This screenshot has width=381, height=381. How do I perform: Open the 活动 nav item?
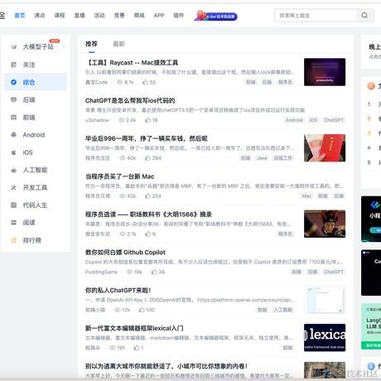pos(99,16)
